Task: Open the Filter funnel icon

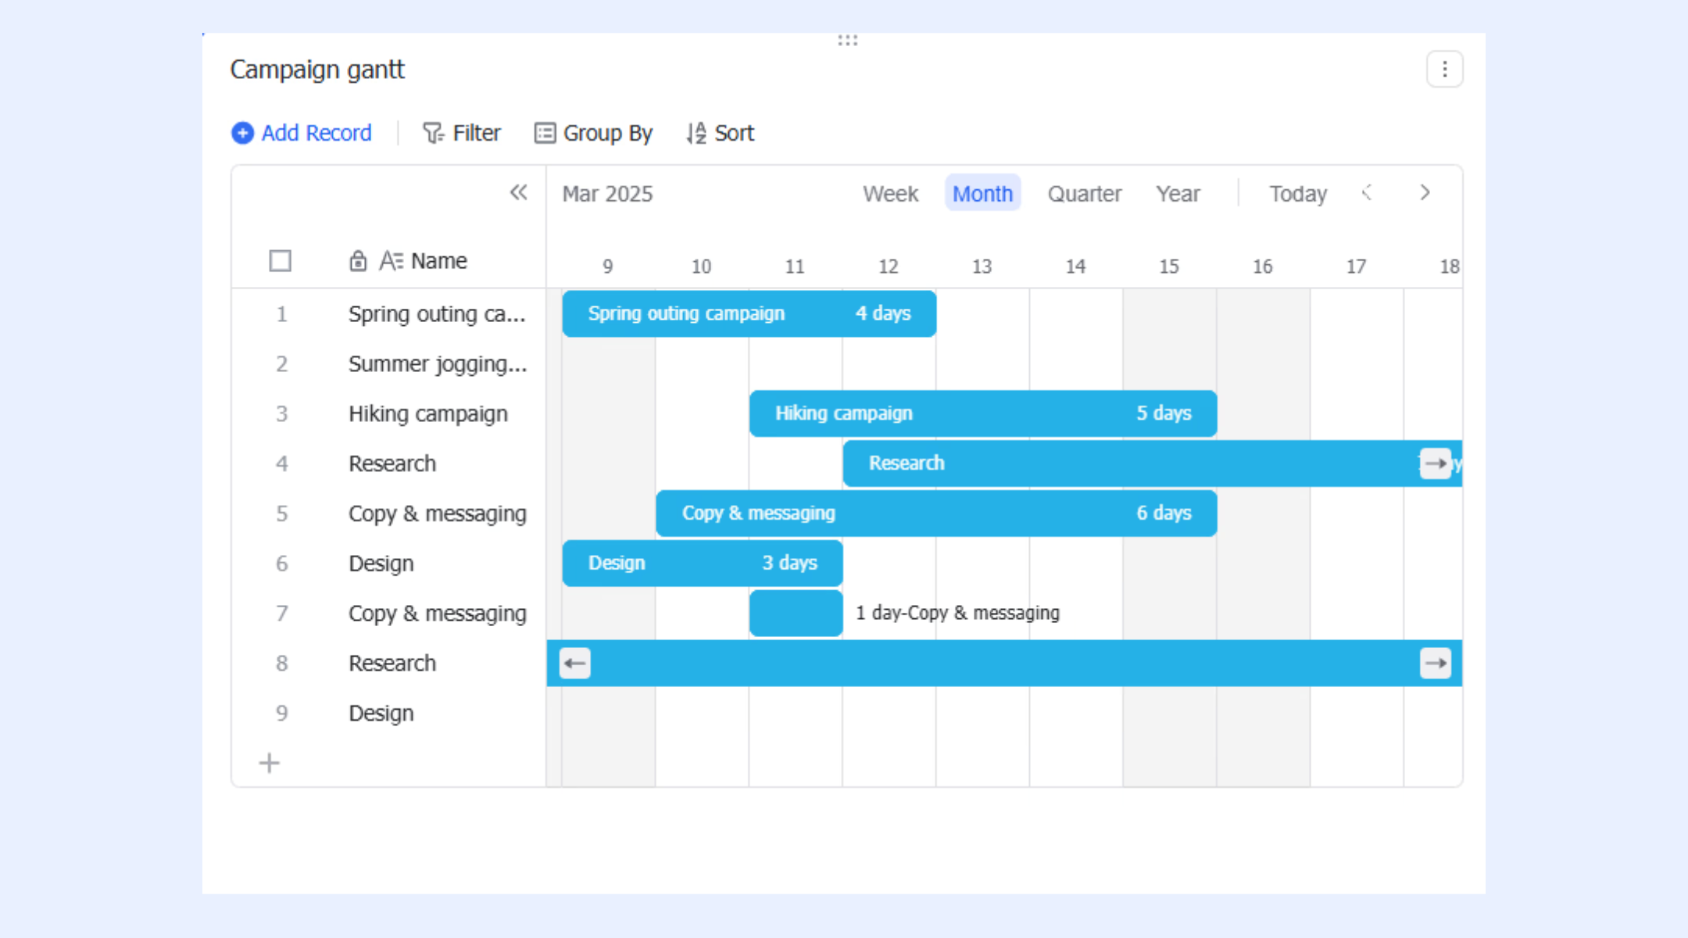Action: [433, 133]
